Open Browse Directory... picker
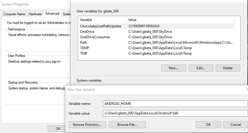 click(87, 125)
